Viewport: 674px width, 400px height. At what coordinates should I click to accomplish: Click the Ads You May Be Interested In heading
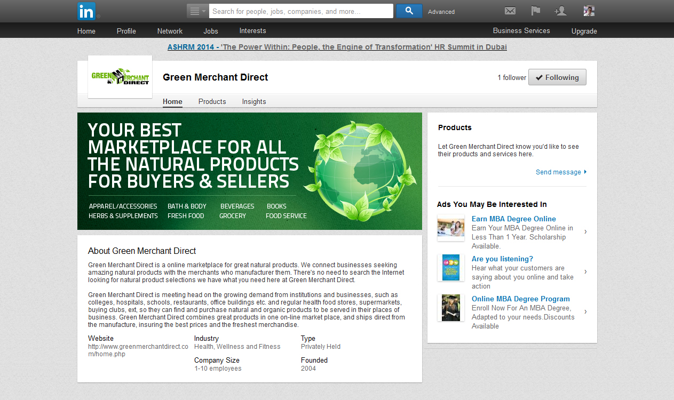[492, 204]
